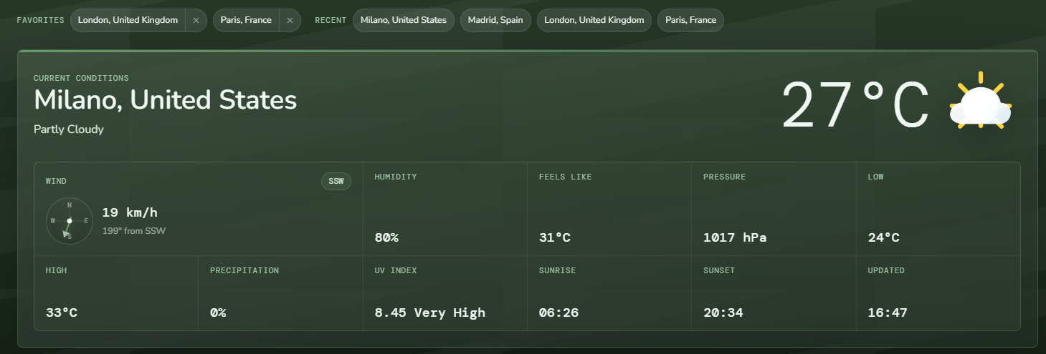The height and width of the screenshot is (354, 1046).
Task: Click the 8.45 Very High UV value
Action: click(x=430, y=313)
